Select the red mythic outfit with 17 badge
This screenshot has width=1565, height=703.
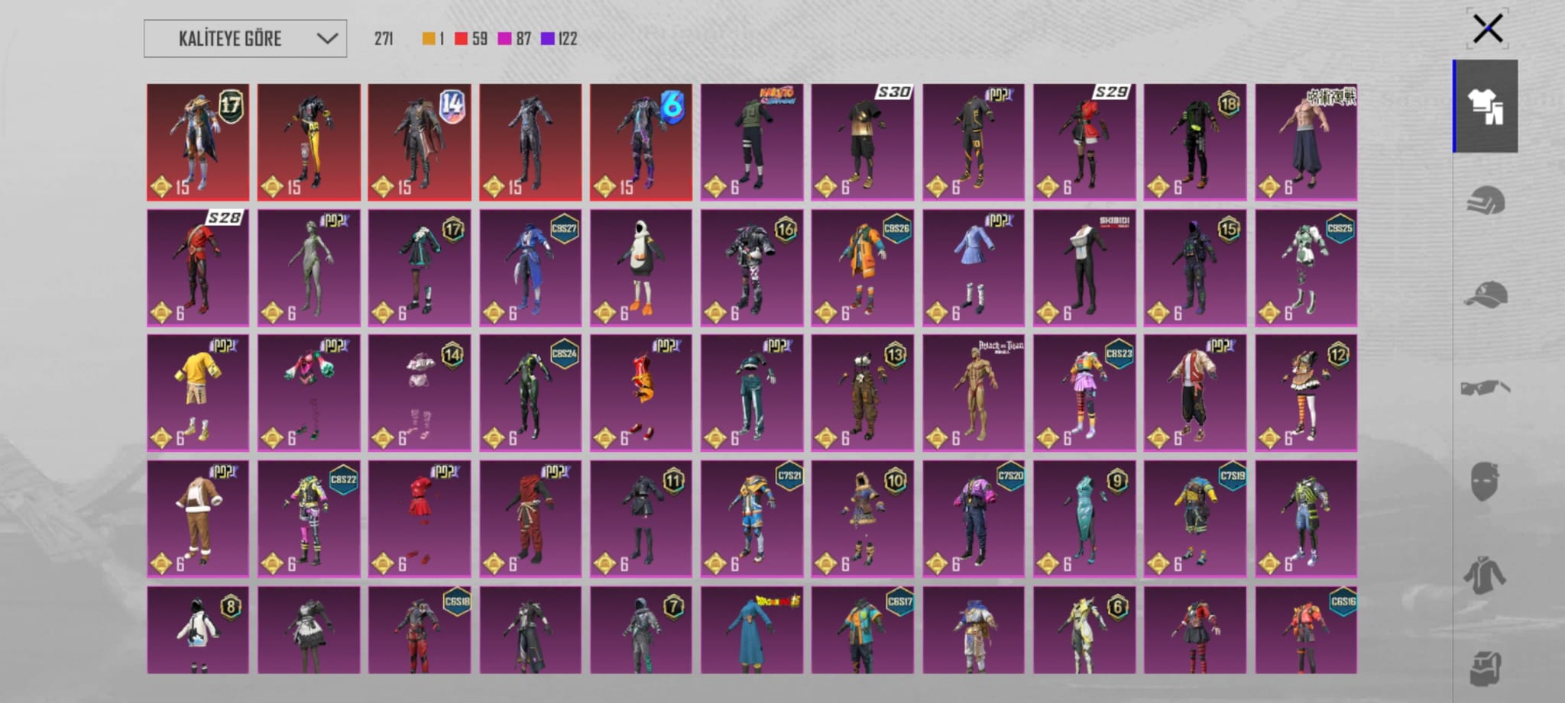[x=198, y=142]
